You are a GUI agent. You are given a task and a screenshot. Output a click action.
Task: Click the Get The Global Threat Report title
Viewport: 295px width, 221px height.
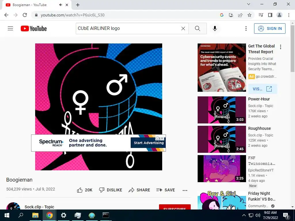tap(261, 49)
